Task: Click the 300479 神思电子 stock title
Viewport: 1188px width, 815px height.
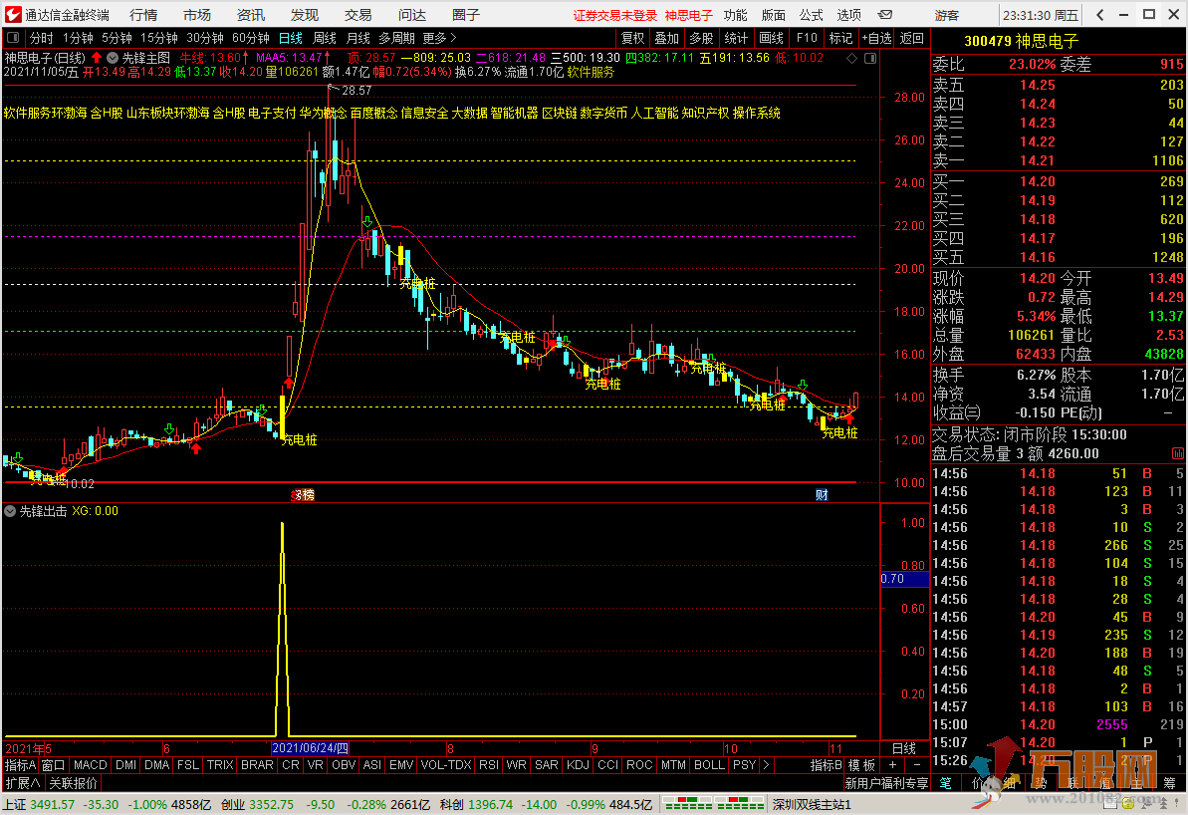Action: coord(1021,41)
